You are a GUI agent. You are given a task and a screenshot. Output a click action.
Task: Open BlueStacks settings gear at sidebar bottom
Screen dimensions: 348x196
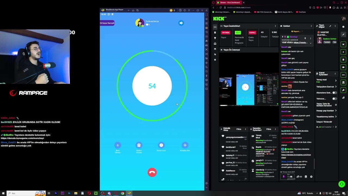coord(207,183)
